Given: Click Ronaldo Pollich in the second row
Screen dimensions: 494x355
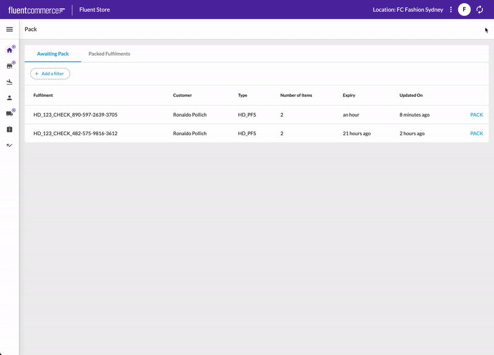Looking at the screenshot, I should (x=190, y=133).
